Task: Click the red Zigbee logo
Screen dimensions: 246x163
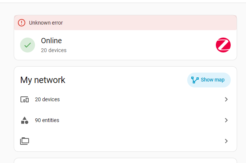Action: [223, 45]
